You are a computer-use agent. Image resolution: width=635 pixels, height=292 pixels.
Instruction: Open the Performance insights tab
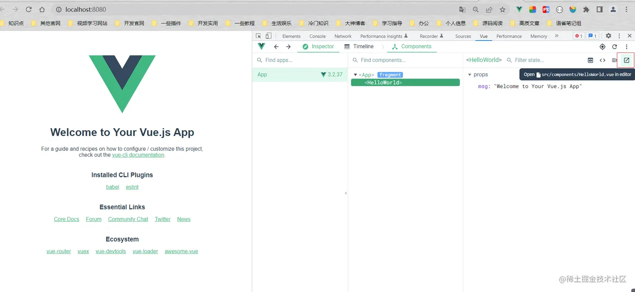[384, 36]
